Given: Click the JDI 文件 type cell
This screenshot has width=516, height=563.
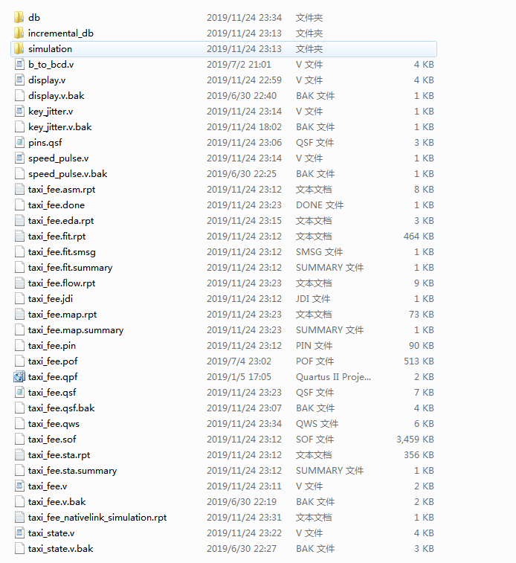Looking at the screenshot, I should (x=313, y=299).
